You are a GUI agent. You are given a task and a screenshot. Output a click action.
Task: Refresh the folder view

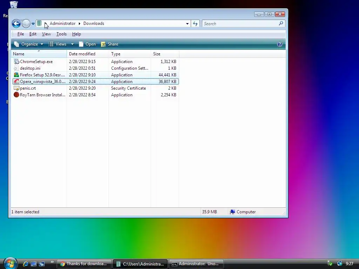[195, 23]
